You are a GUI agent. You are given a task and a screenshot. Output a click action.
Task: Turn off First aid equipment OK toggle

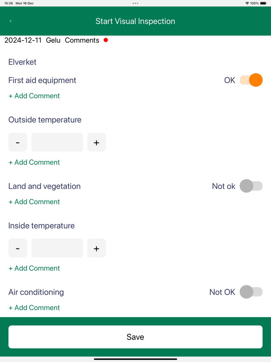(x=251, y=80)
